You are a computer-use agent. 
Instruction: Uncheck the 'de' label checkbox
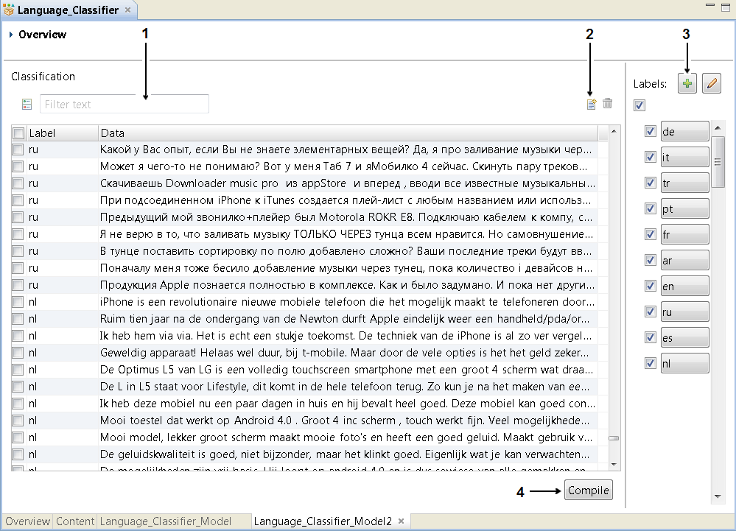click(x=650, y=131)
